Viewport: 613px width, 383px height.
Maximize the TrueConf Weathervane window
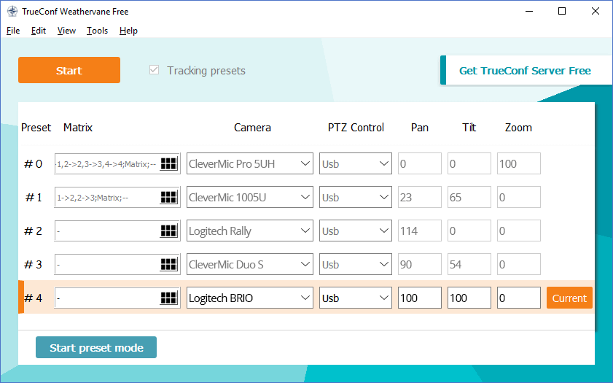coord(562,11)
